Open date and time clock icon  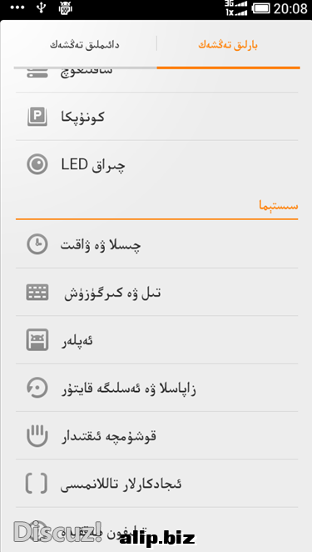point(37,244)
